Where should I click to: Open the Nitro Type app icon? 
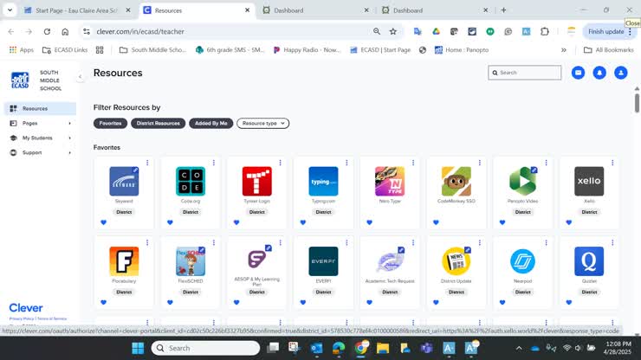click(x=390, y=181)
